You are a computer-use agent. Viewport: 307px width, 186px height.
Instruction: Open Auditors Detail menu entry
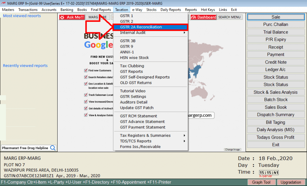pos(151,102)
